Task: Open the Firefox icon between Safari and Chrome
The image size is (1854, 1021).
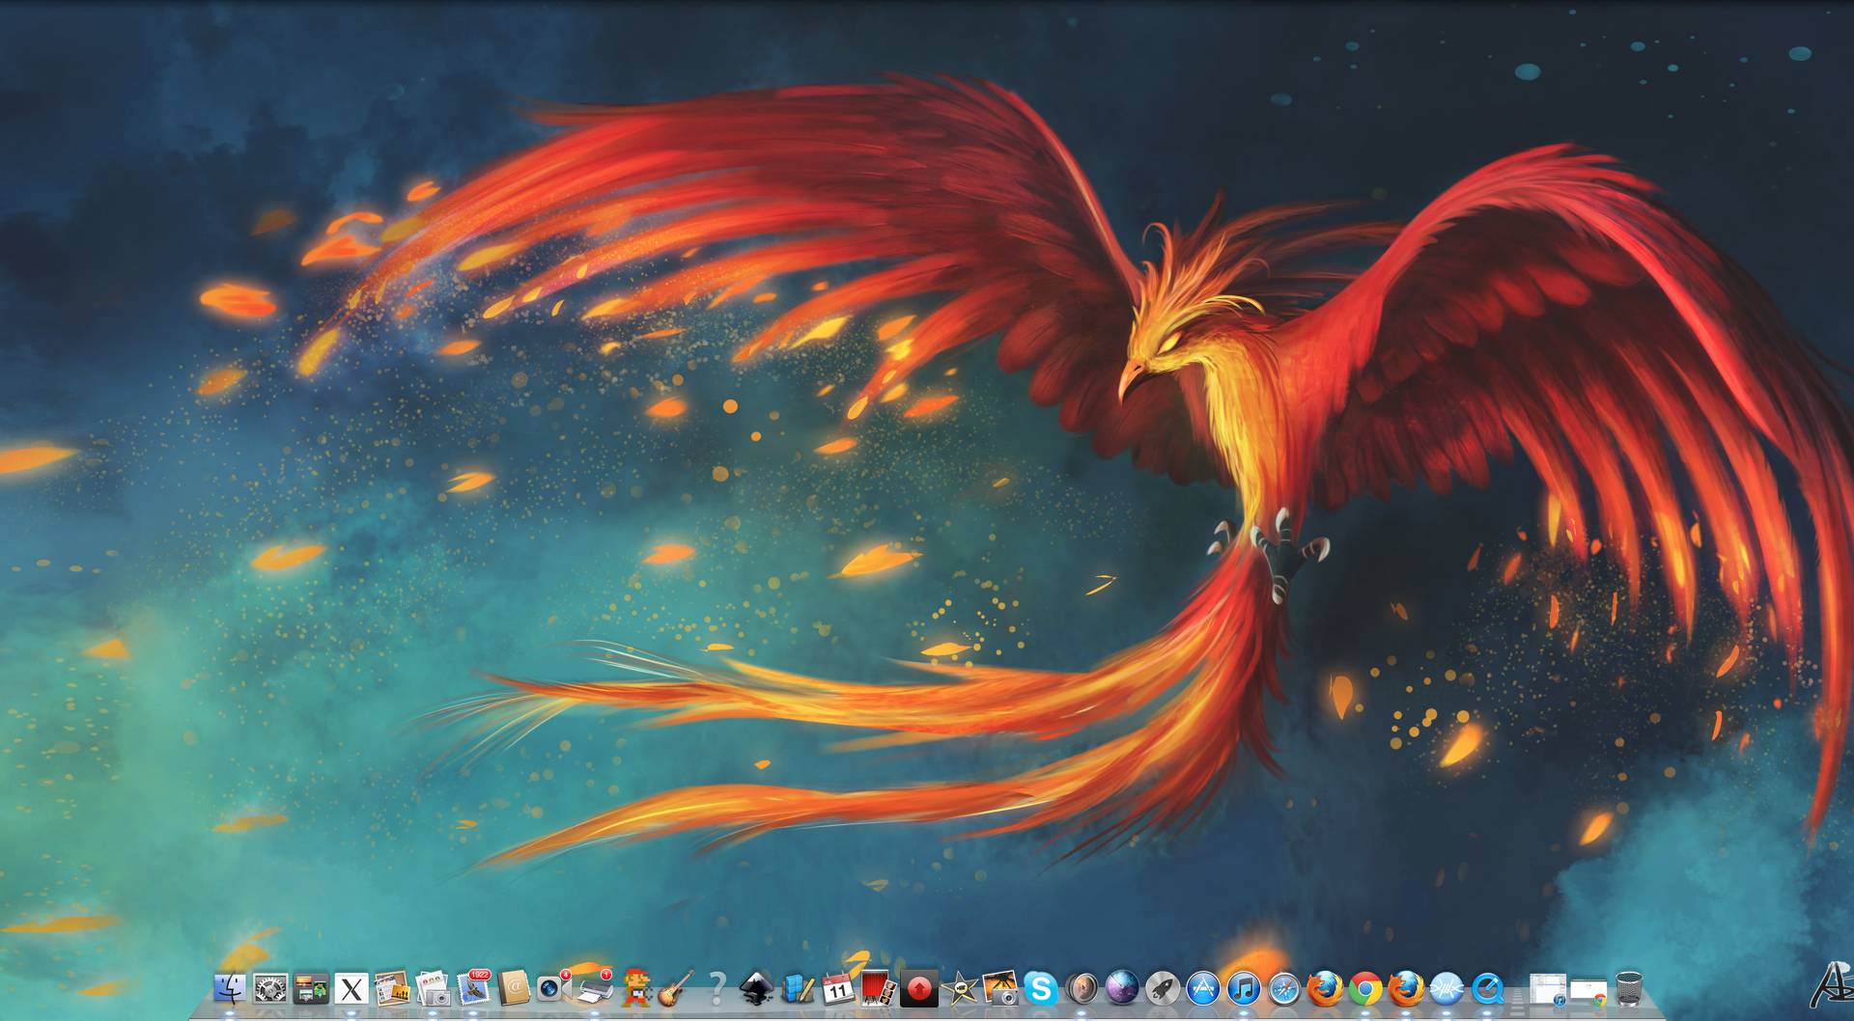Action: pos(1325,988)
